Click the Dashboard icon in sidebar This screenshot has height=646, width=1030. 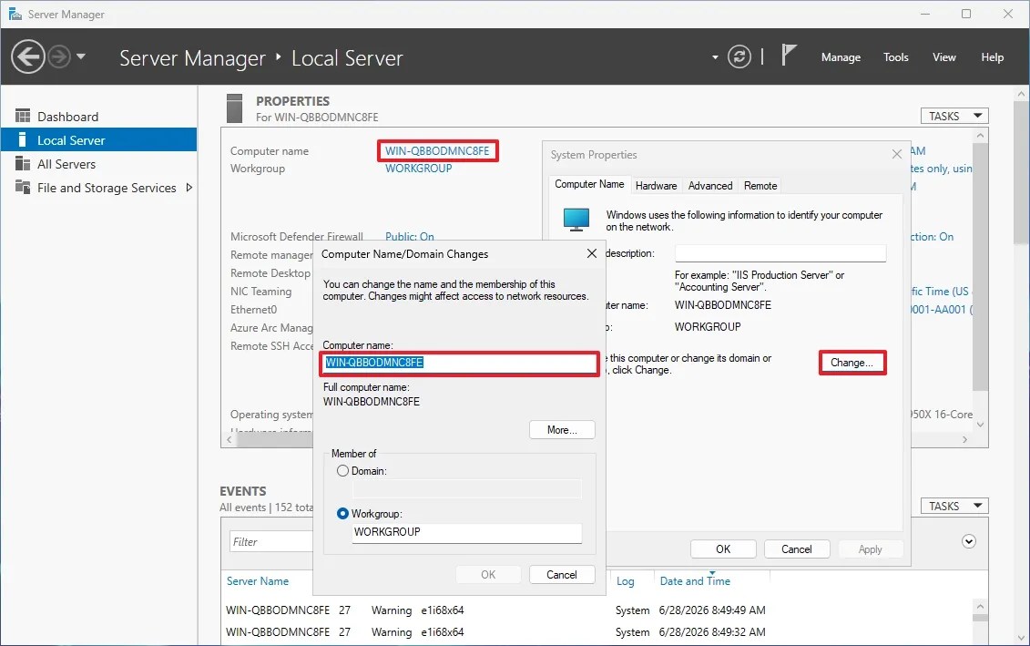(x=23, y=116)
